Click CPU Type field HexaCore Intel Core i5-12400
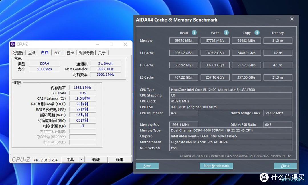The height and width of the screenshot is (185, 308). pyautogui.click(x=231, y=90)
